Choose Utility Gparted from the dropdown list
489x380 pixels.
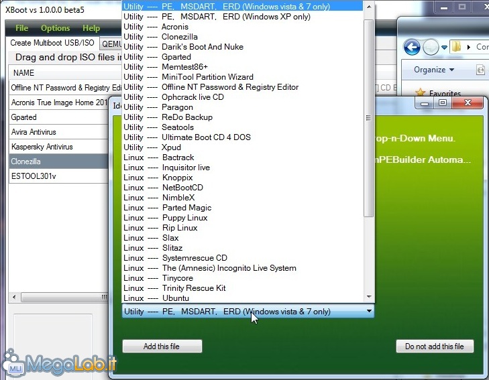243,57
